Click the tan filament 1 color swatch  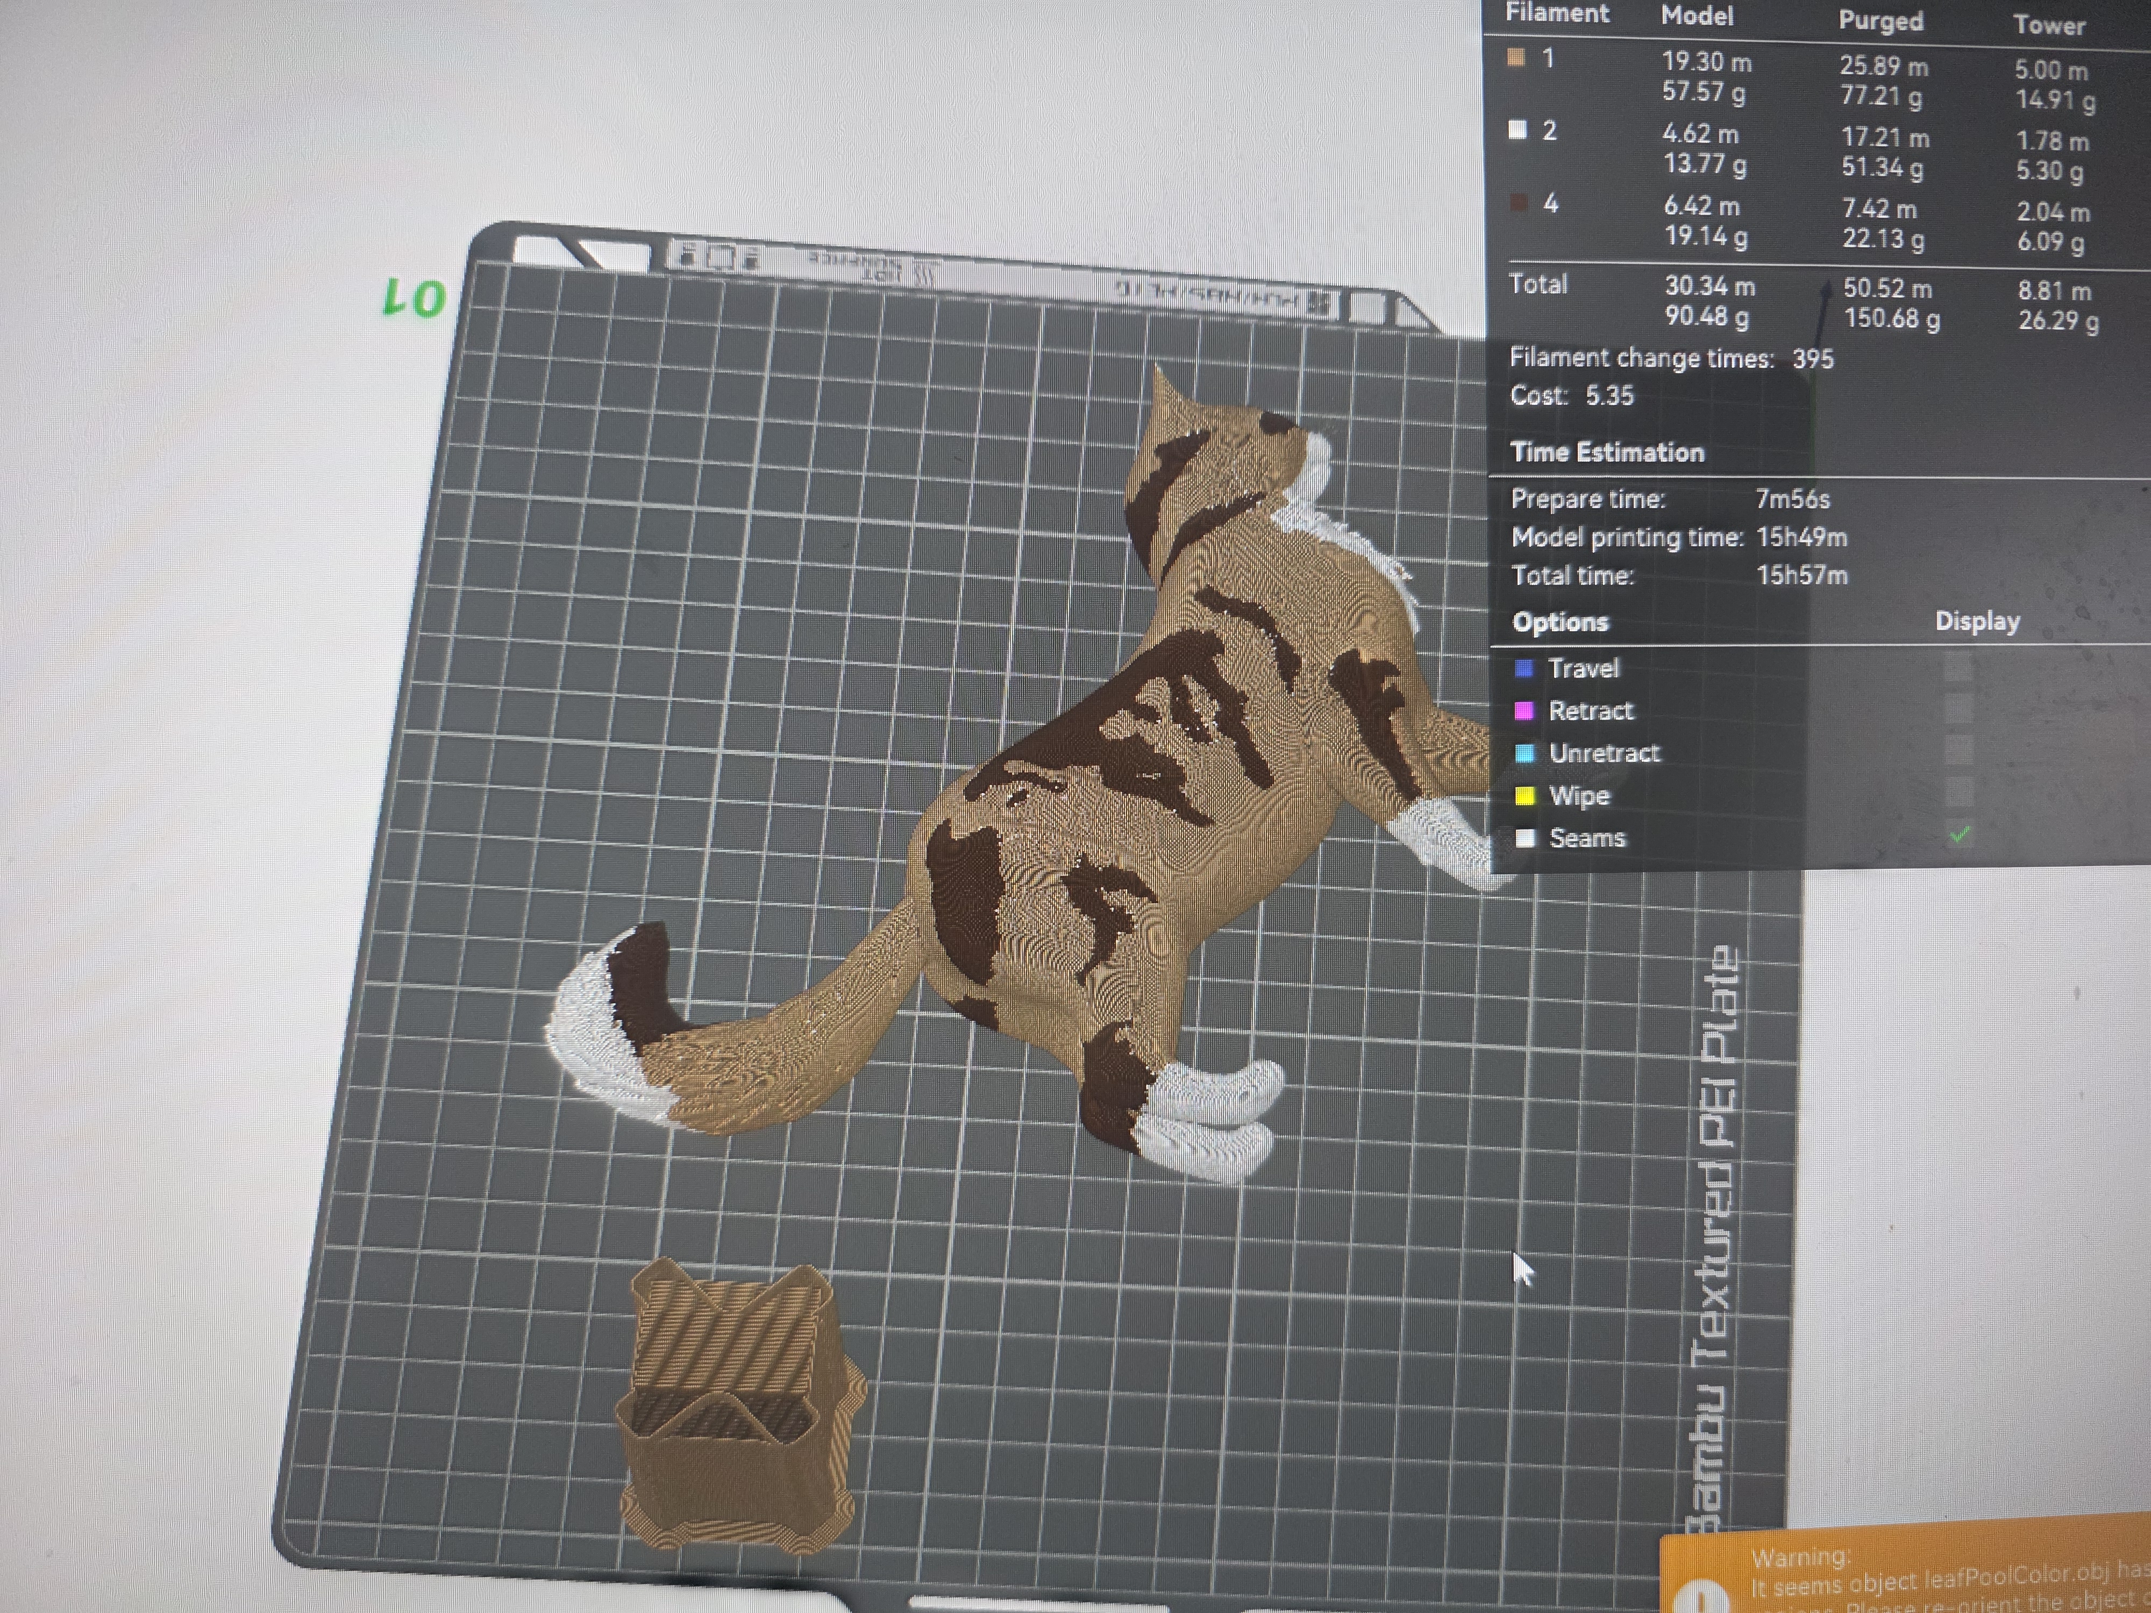point(1515,58)
